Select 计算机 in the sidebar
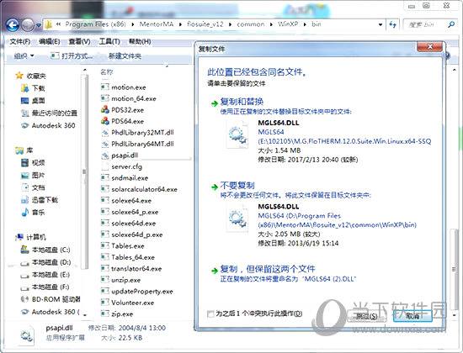Image resolution: width=463 pixels, height=353 pixels. (31, 237)
